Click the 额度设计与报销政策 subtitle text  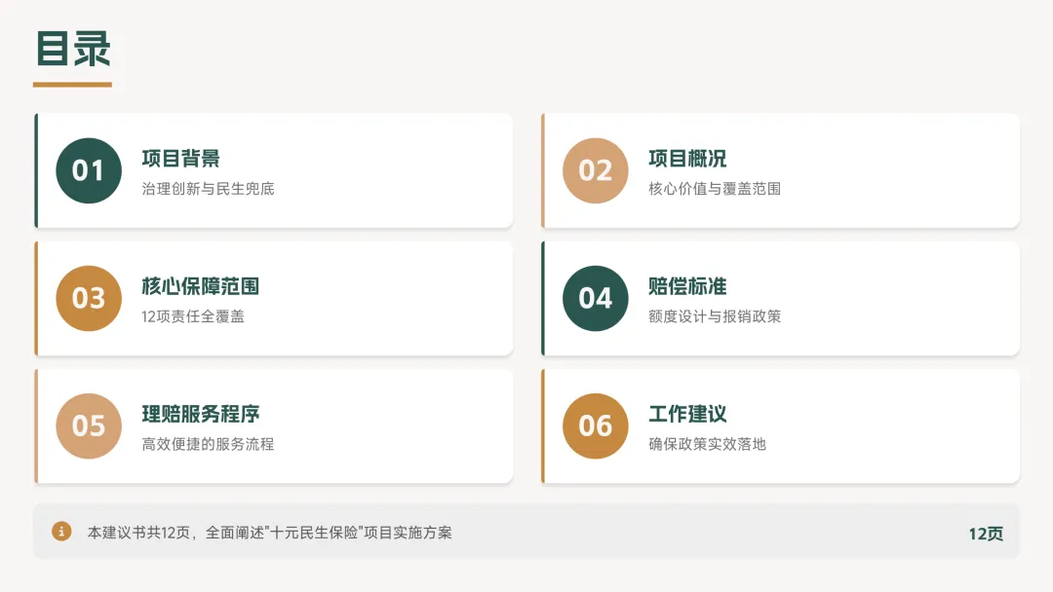(x=715, y=316)
